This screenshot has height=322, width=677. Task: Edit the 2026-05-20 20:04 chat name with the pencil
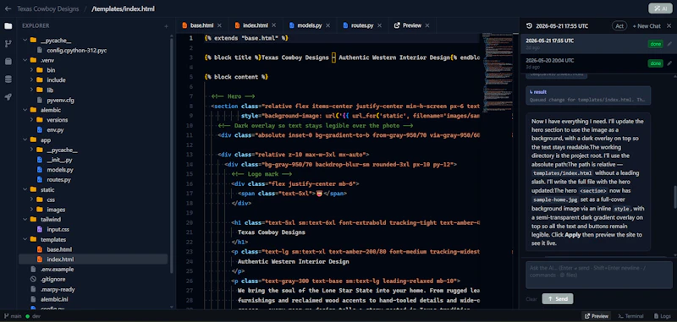coord(669,63)
